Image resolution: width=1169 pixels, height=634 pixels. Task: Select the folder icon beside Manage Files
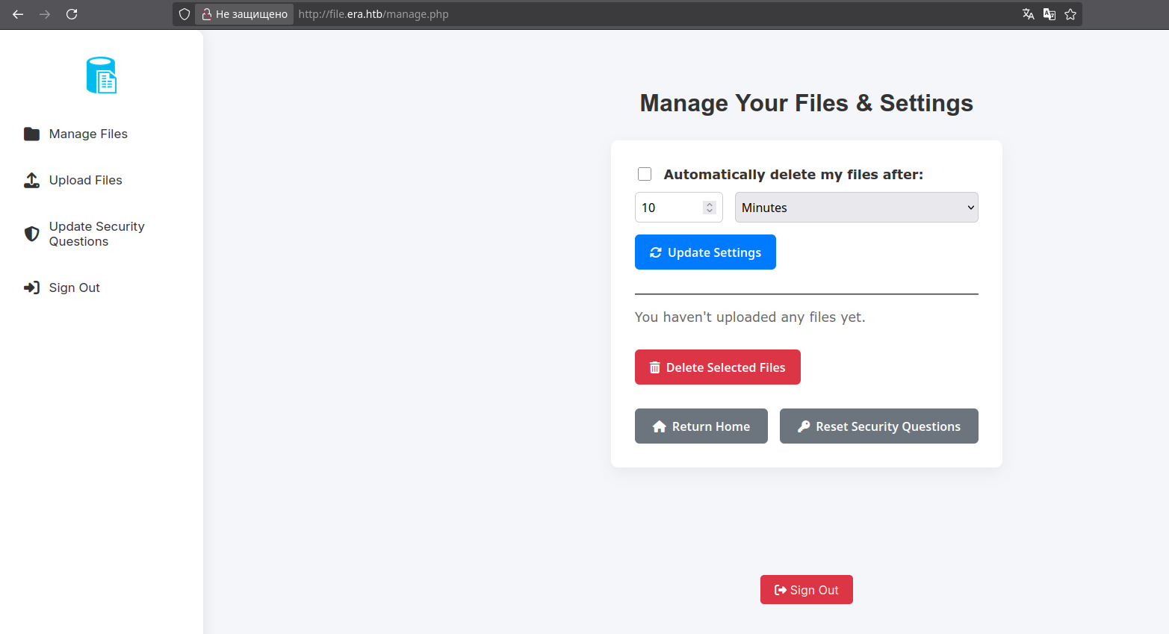[x=31, y=133]
